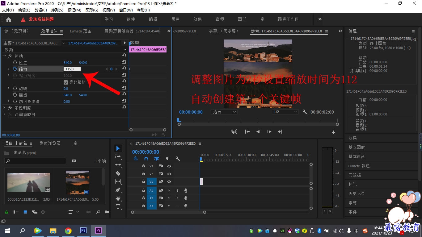Open program monitor settings wrench
Image resolution: width=422 pixels, height=237 pixels.
click(305, 112)
